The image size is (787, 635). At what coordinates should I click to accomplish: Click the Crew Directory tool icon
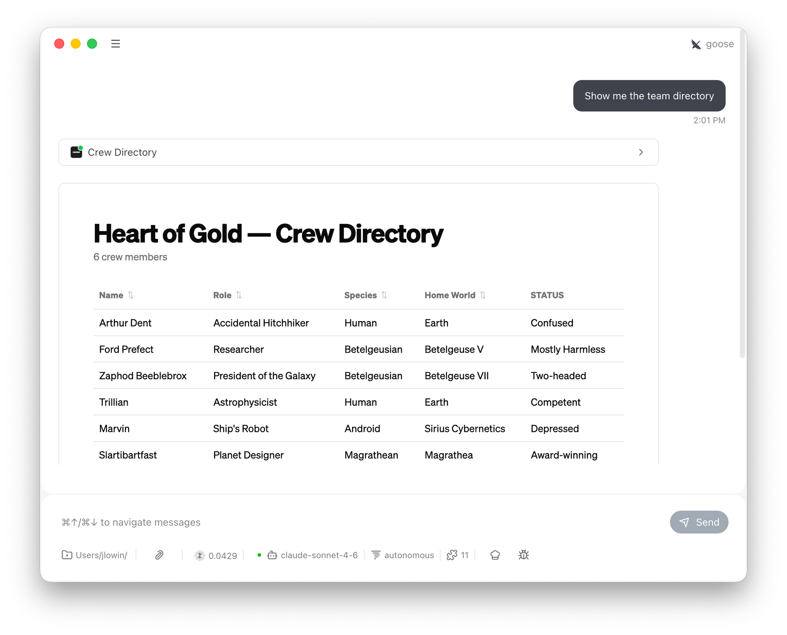(76, 152)
